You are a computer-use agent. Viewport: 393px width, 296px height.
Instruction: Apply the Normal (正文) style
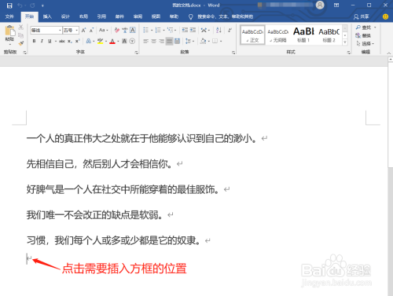click(x=252, y=35)
